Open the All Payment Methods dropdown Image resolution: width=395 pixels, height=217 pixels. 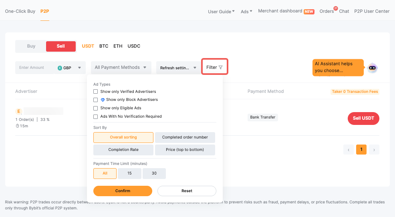coord(121,68)
